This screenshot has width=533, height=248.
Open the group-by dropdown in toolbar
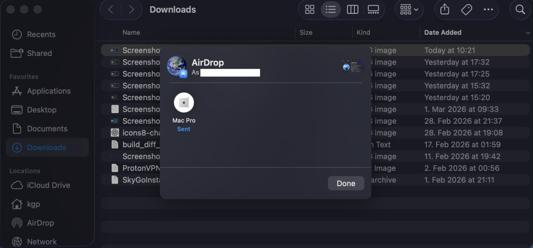point(409,10)
